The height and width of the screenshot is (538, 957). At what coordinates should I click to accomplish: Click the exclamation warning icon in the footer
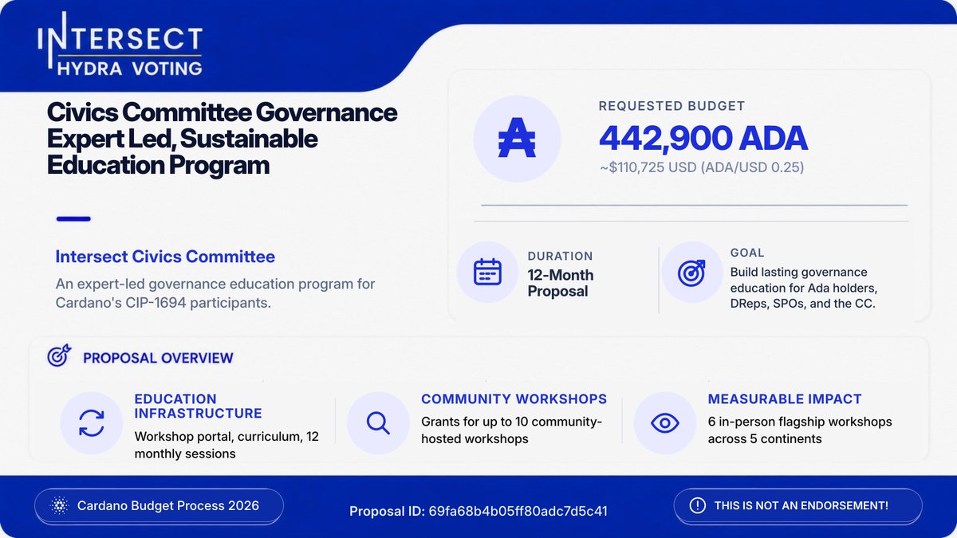(x=698, y=505)
